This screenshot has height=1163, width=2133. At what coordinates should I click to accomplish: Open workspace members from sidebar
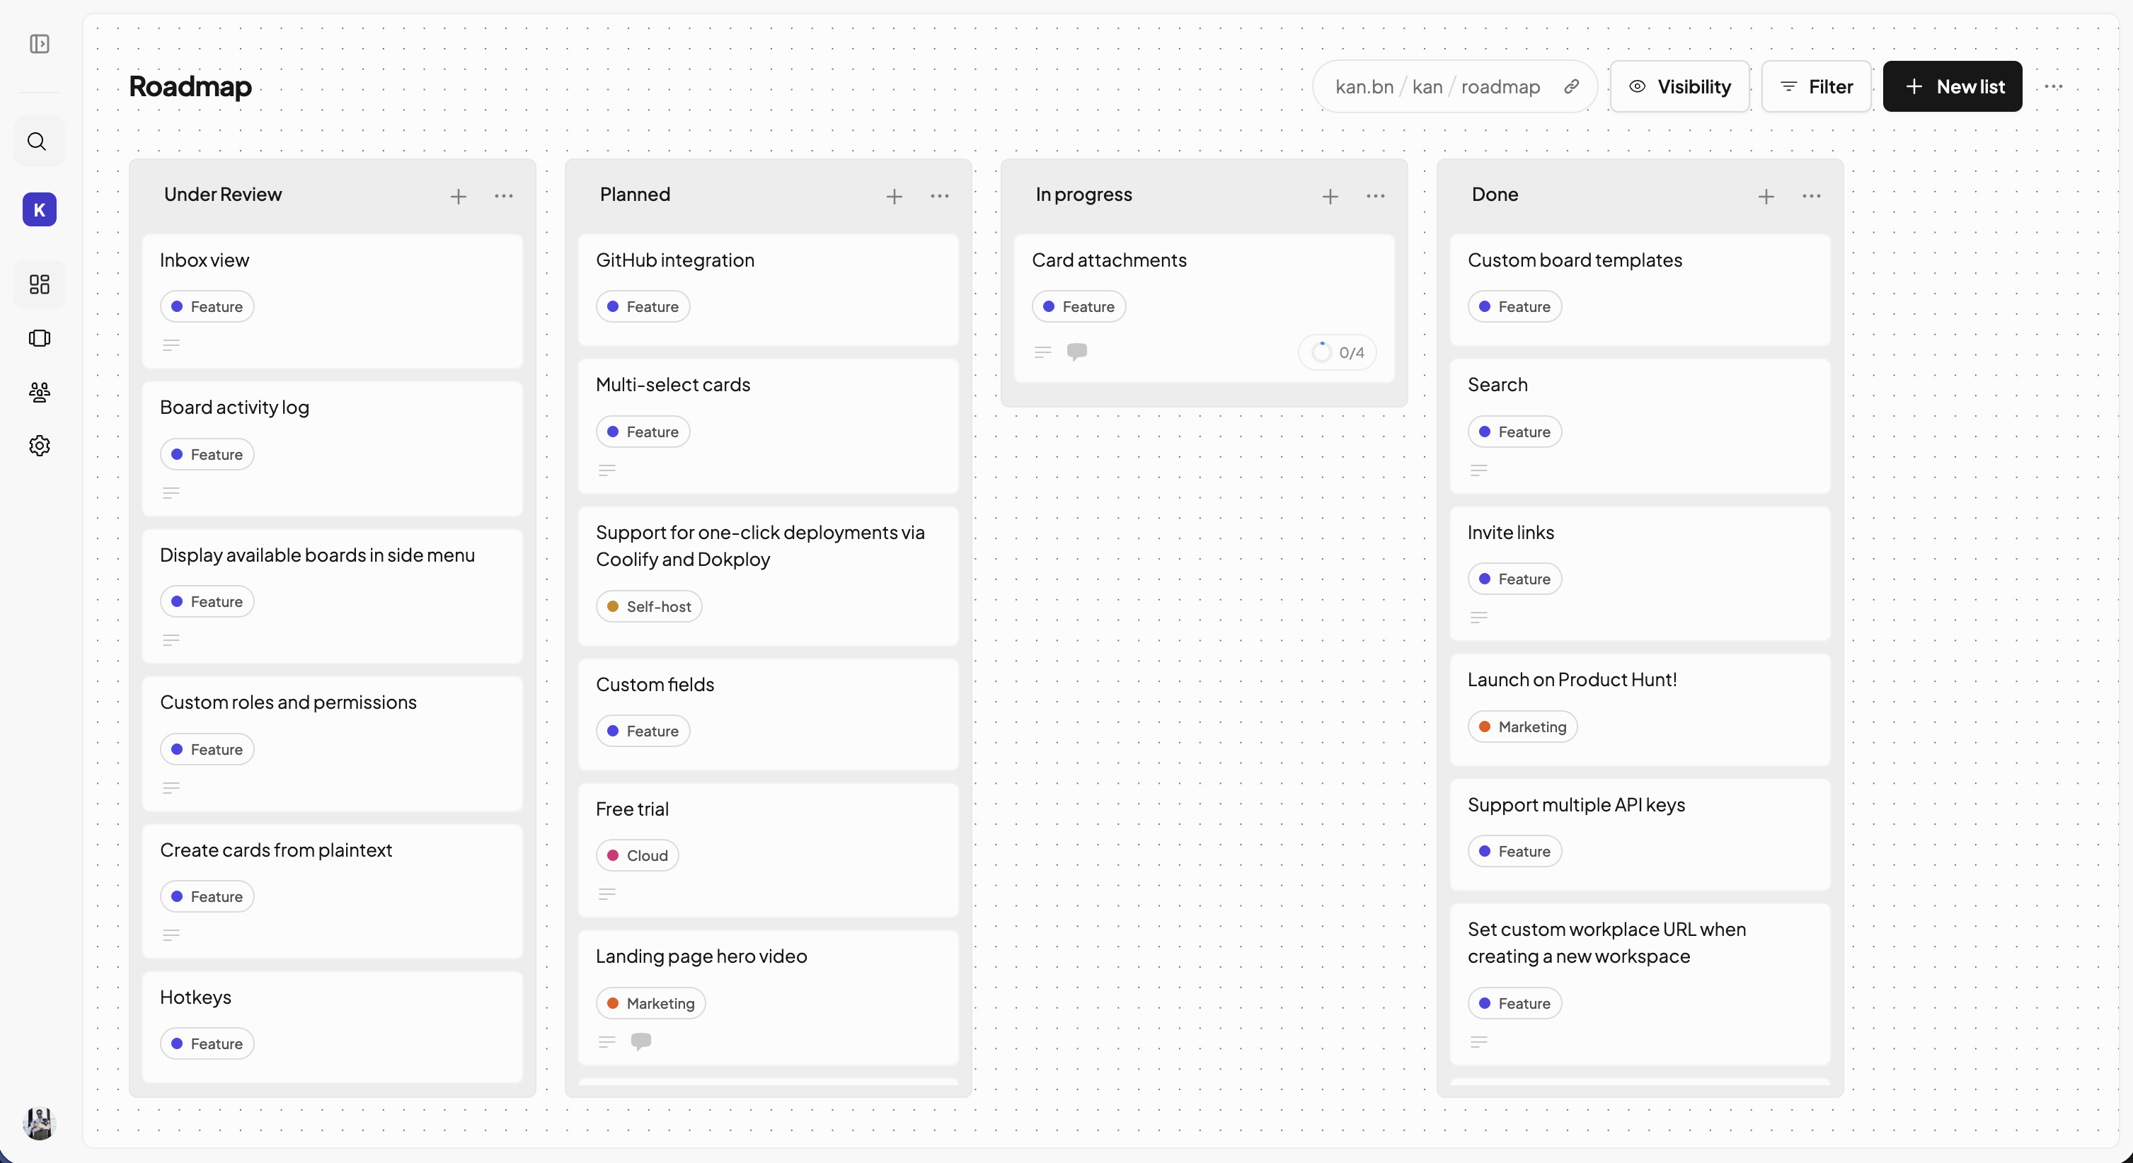coord(39,391)
